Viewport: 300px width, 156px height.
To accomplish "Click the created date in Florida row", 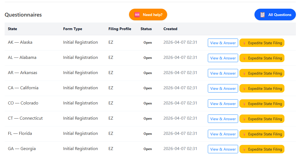I will pyautogui.click(x=180, y=133).
